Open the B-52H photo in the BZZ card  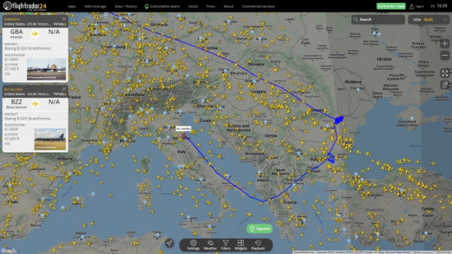click(50, 139)
